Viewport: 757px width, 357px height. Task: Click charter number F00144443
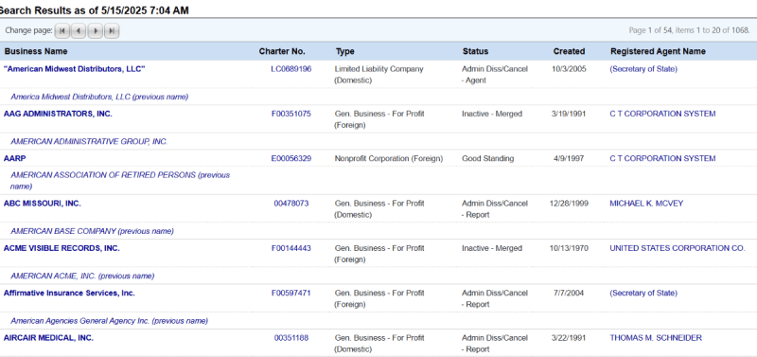coord(291,248)
